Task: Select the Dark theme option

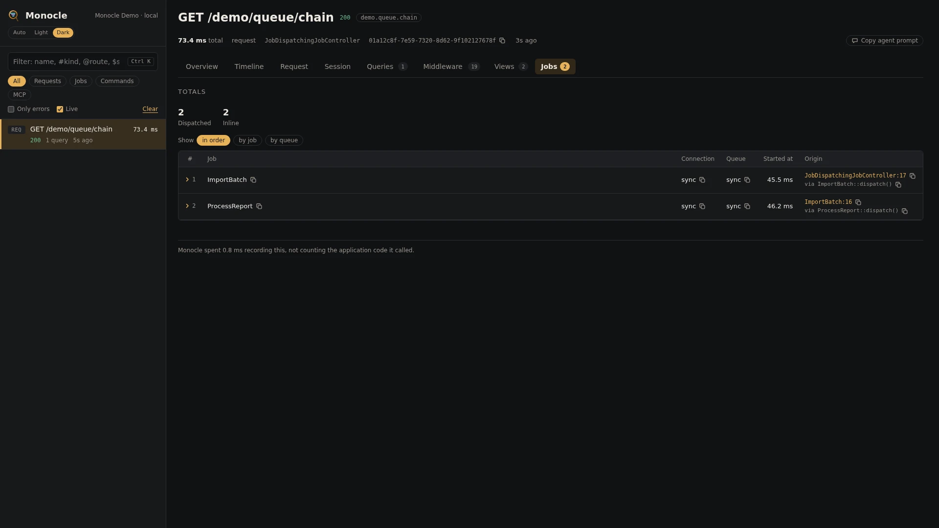Action: [x=63, y=33]
